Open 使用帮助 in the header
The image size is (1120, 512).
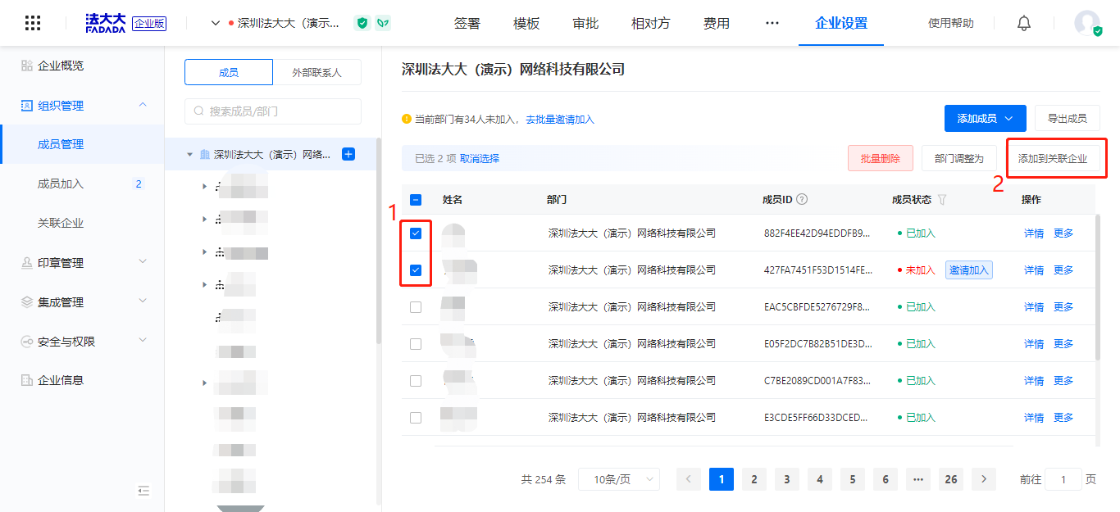point(951,23)
